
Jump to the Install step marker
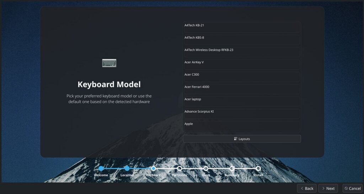click(x=258, y=168)
